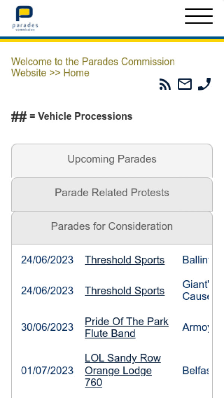Click the Giant's Causeway location cell
Image resolution: width=224 pixels, height=398 pixels.
coord(195,291)
